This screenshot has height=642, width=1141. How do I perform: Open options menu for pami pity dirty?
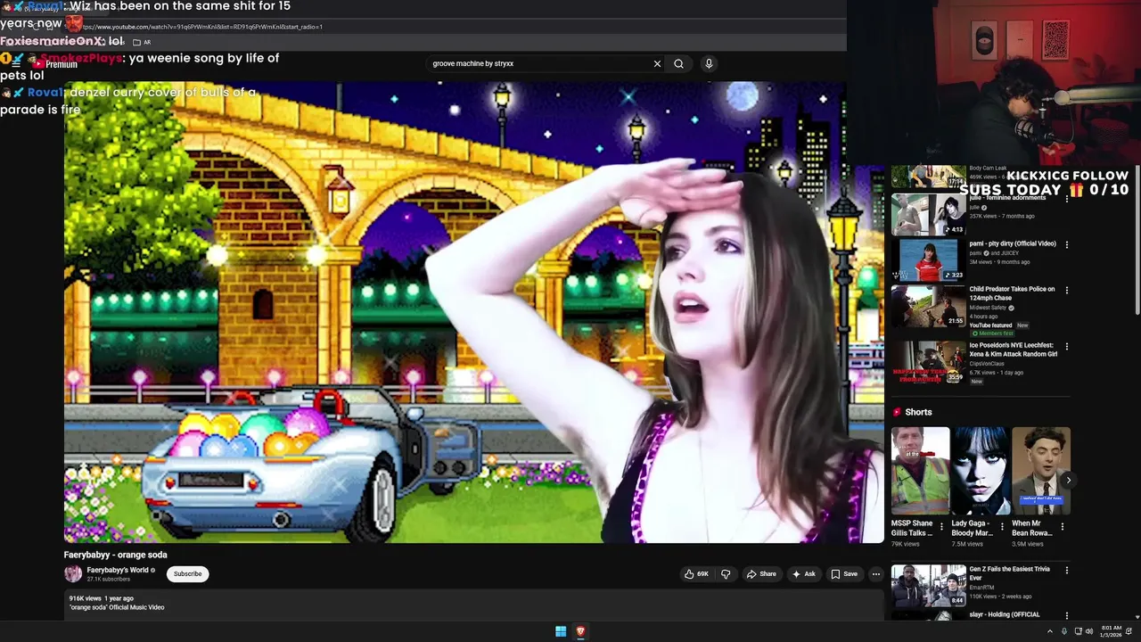pyautogui.click(x=1066, y=244)
